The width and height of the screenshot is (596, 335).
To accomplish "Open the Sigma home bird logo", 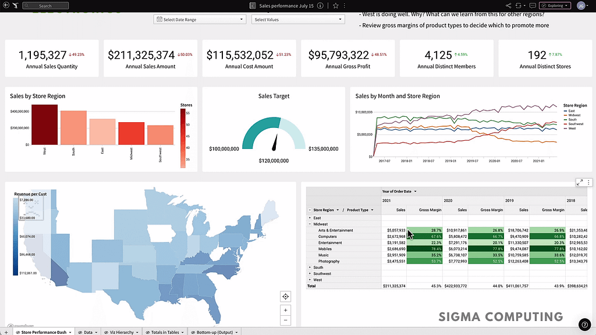I will click(x=15, y=5).
